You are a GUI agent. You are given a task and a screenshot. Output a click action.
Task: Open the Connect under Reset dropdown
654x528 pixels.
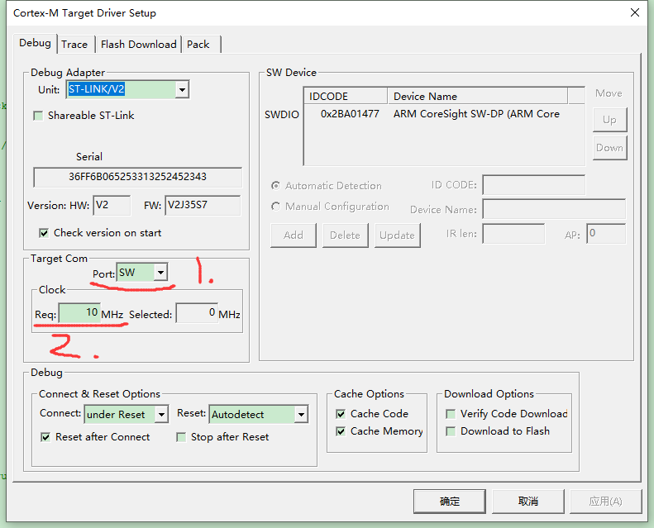click(161, 414)
